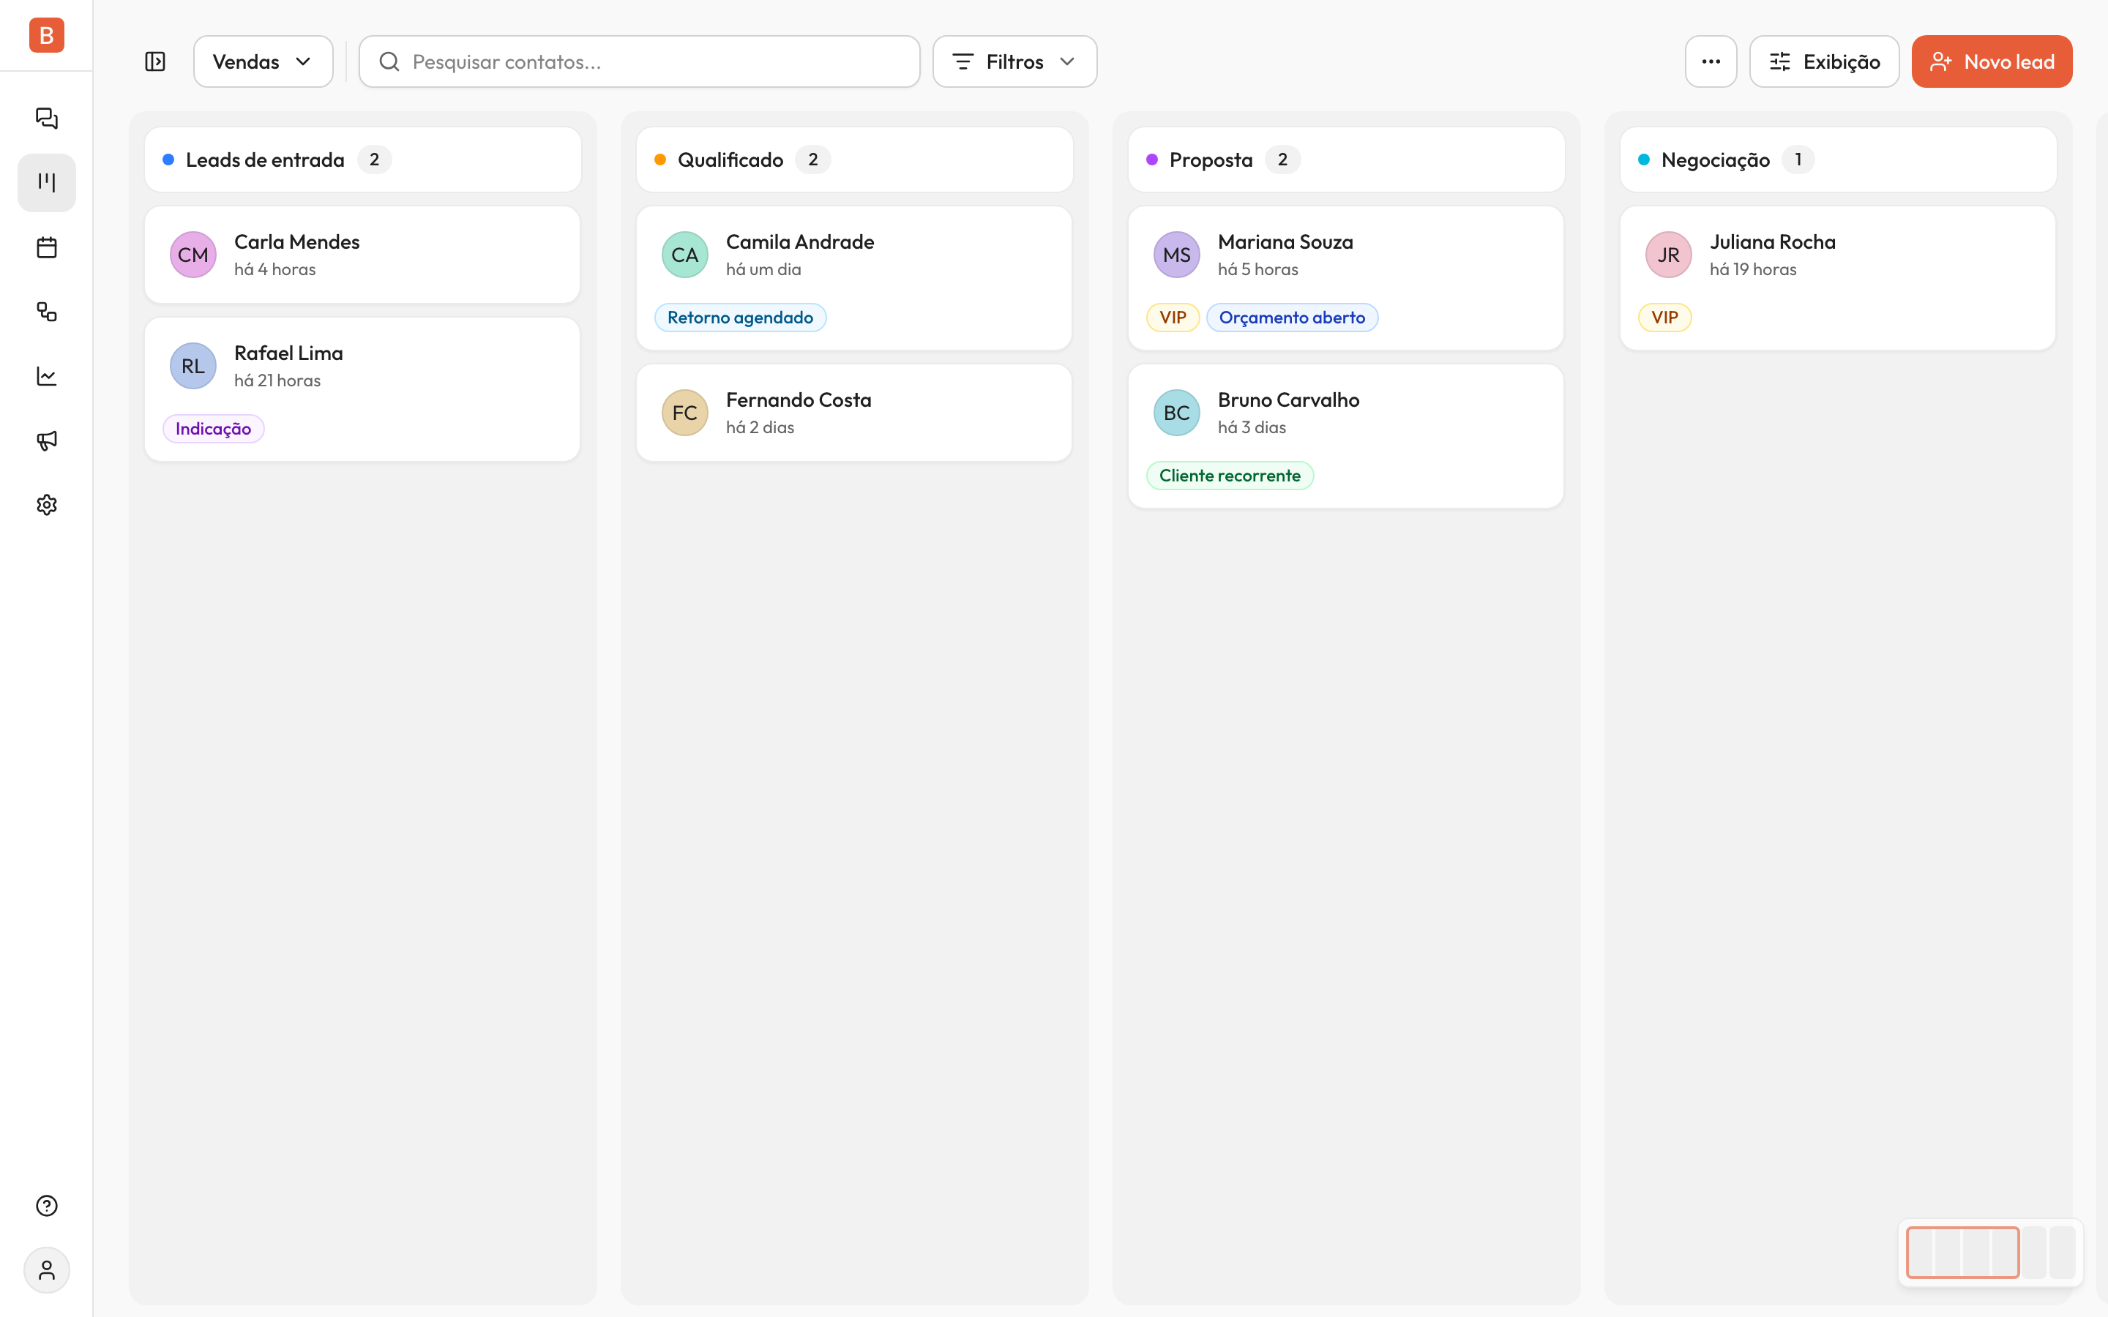Click the CA avatar of Camila Andrade
The width and height of the screenshot is (2108, 1317).
tap(684, 255)
